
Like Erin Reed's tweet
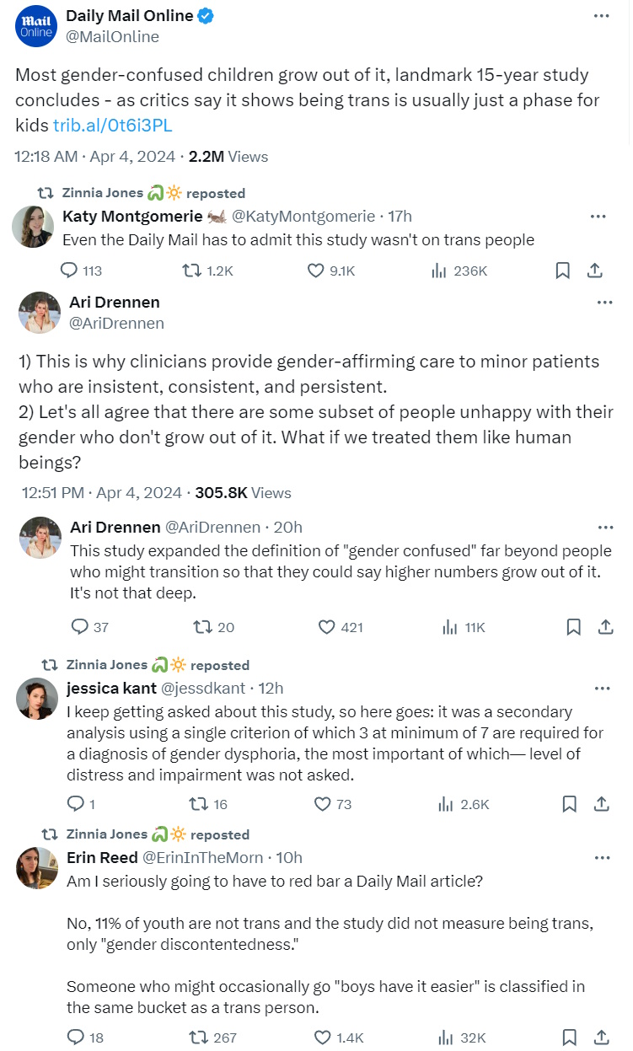click(322, 1038)
